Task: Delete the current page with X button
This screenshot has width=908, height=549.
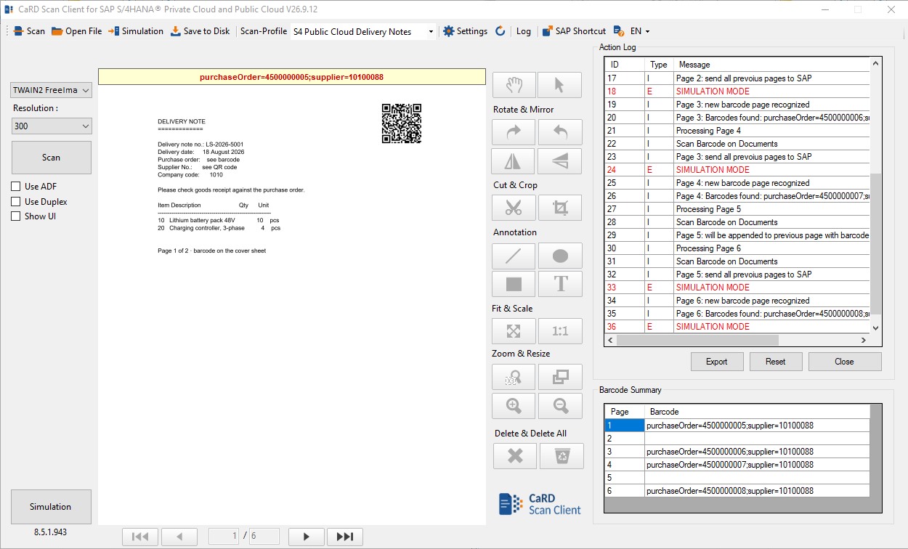Action: coord(516,456)
